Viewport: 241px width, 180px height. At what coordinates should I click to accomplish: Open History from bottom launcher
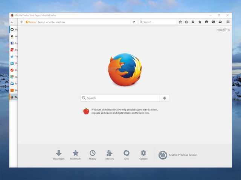tap(93, 154)
